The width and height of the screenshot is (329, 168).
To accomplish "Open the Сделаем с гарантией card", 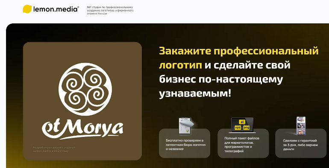I will pos(301,143).
